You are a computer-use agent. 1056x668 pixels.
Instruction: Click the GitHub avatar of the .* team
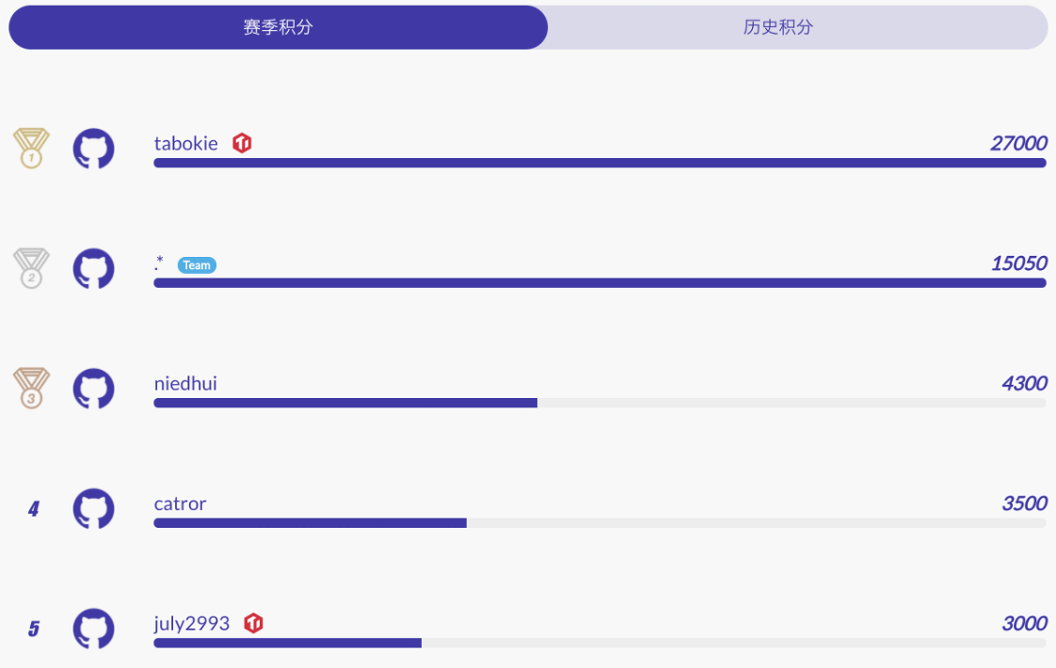[93, 268]
